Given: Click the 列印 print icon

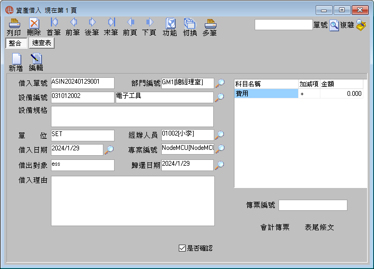Looking at the screenshot, I should pyautogui.click(x=14, y=23).
